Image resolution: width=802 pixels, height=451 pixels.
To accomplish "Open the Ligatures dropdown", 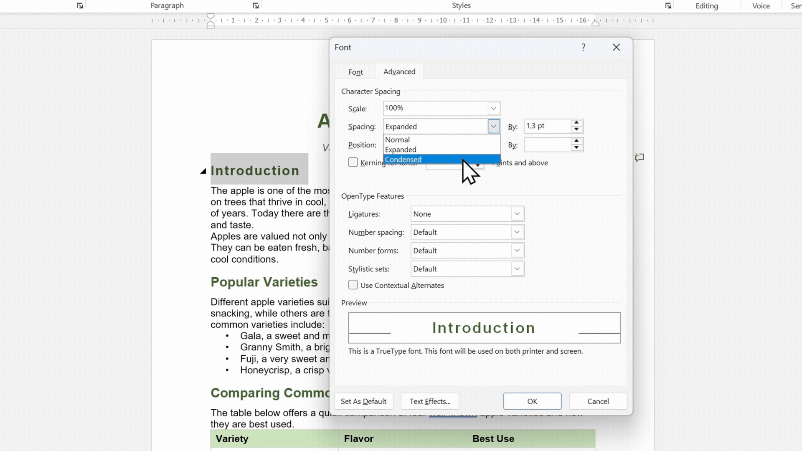I will tap(517, 214).
